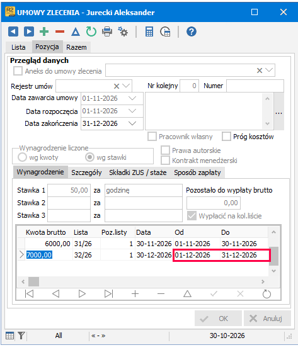Expand the Aneks do umowy zlecenia dropdown
Image resolution: width=298 pixels, height=350 pixels.
coord(269,71)
